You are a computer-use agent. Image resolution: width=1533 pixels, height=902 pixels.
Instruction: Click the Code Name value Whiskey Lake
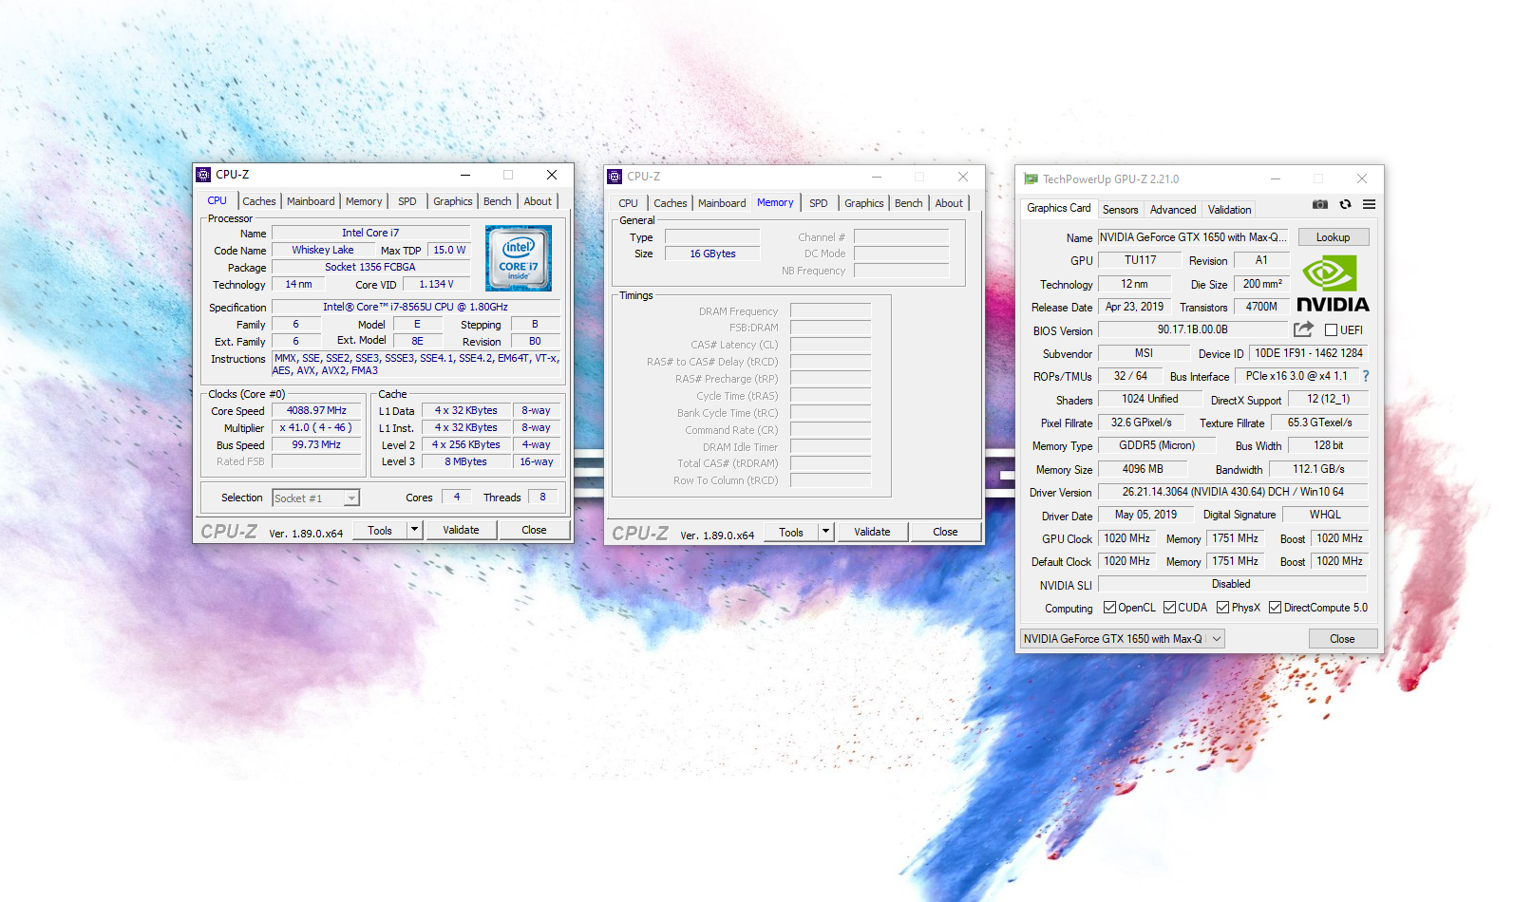pos(323,250)
